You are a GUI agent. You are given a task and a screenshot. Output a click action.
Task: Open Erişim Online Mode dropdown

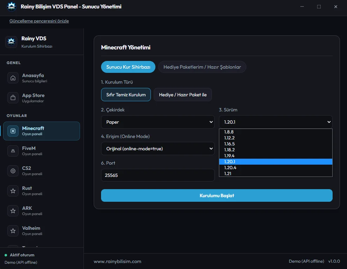(158, 149)
